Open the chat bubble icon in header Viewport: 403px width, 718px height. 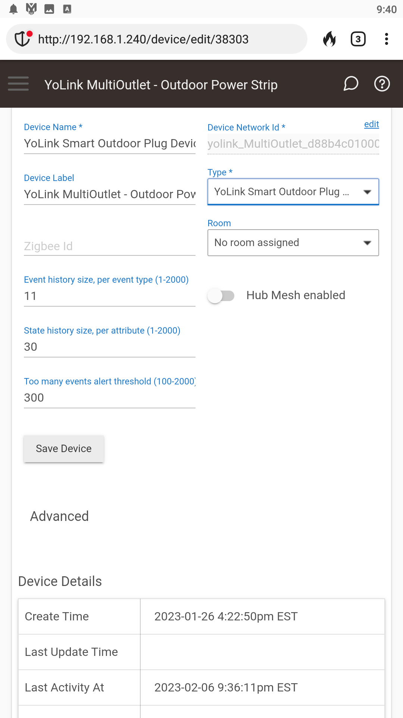(x=351, y=84)
